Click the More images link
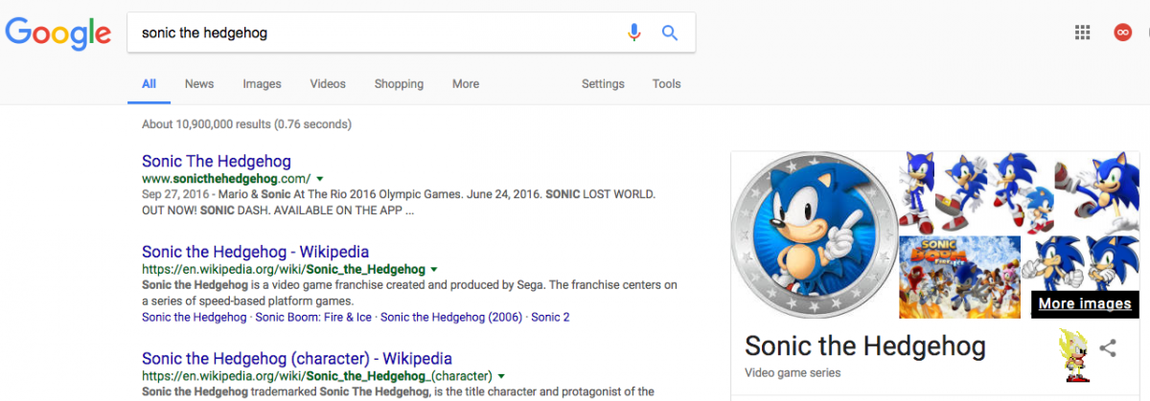This screenshot has height=401, width=1150. (x=1084, y=304)
